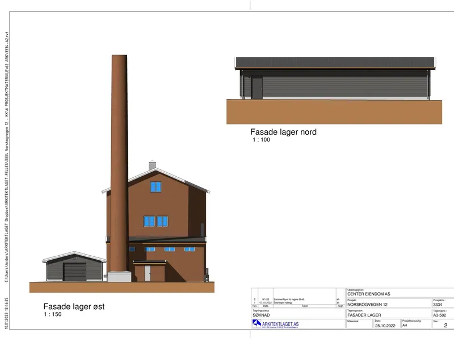Click 'NORSKOGVEGEN 12' project name
The width and height of the screenshot is (454, 341).
pos(367,305)
